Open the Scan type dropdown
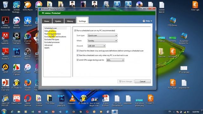Screen dimensions: 203x114 (x=102, y=35)
